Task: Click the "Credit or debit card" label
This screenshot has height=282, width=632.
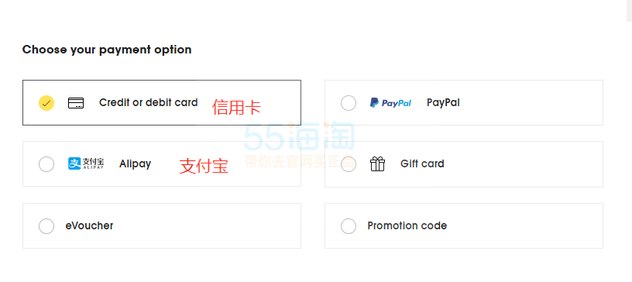Action: [x=149, y=102]
